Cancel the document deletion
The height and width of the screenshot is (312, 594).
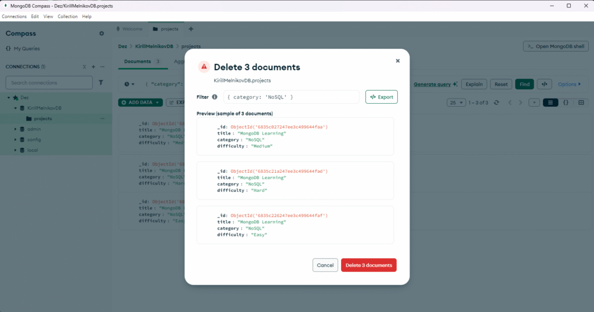(325, 265)
